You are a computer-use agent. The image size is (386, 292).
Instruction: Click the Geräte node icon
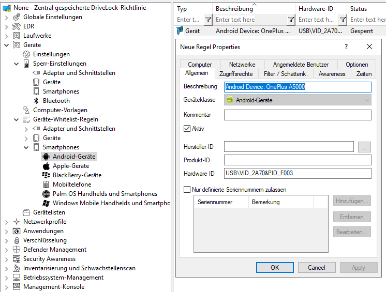click(x=17, y=45)
